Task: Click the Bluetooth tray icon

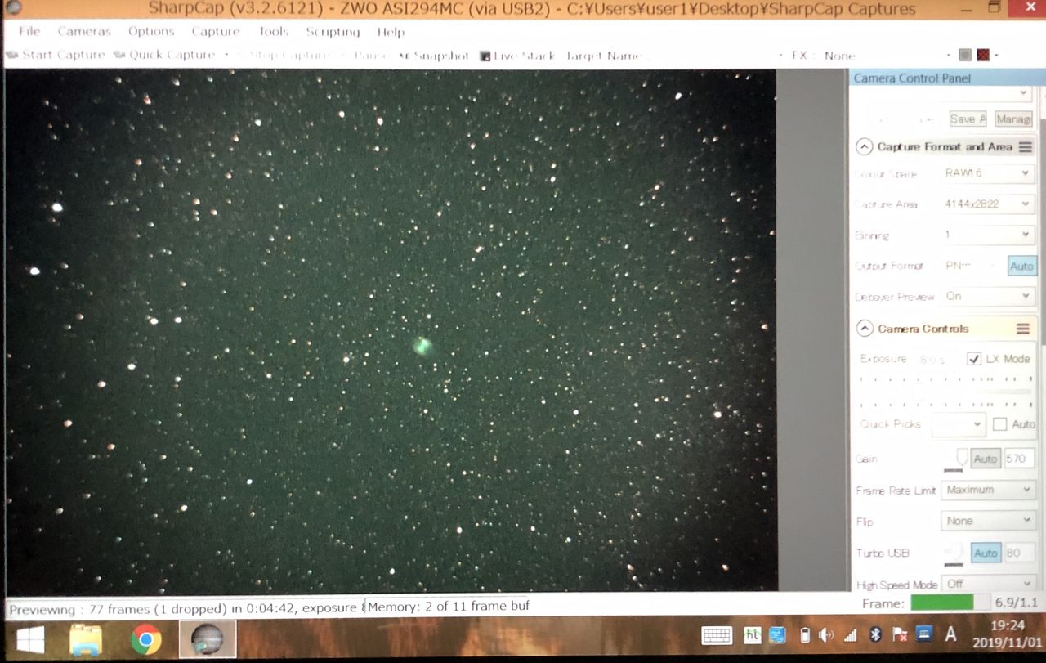Action: [x=875, y=635]
